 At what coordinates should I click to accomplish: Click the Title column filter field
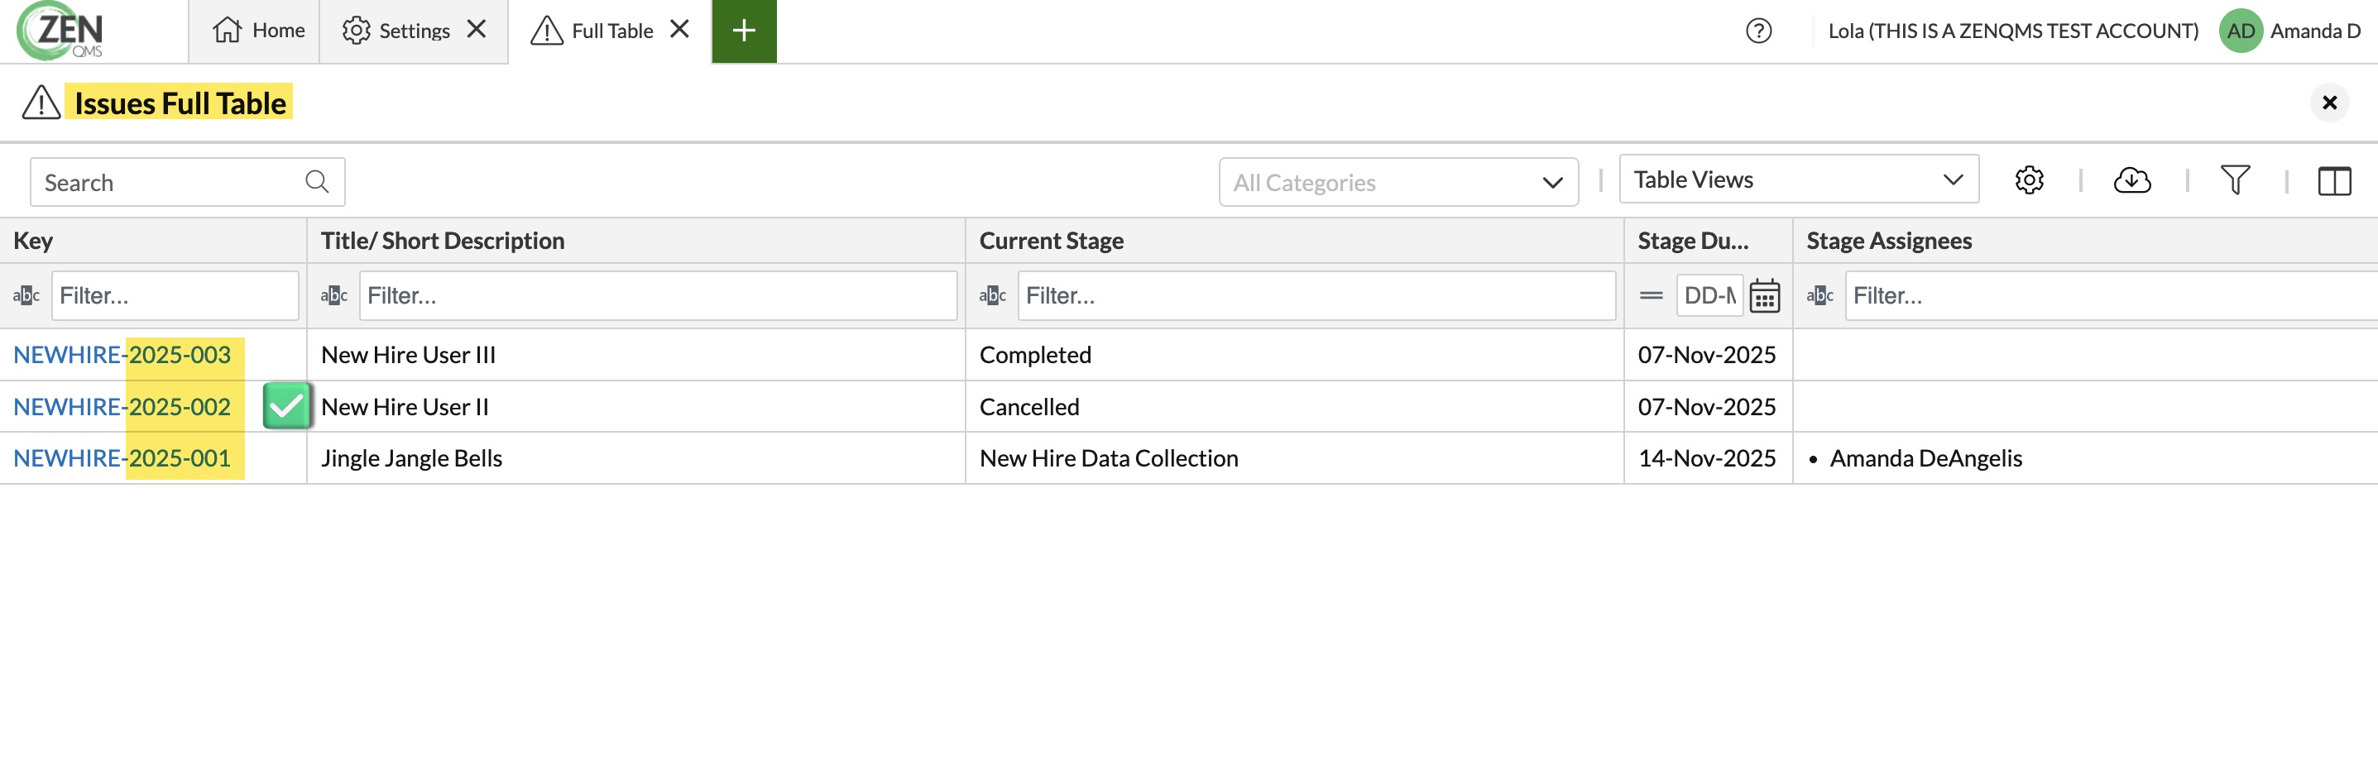(x=658, y=296)
